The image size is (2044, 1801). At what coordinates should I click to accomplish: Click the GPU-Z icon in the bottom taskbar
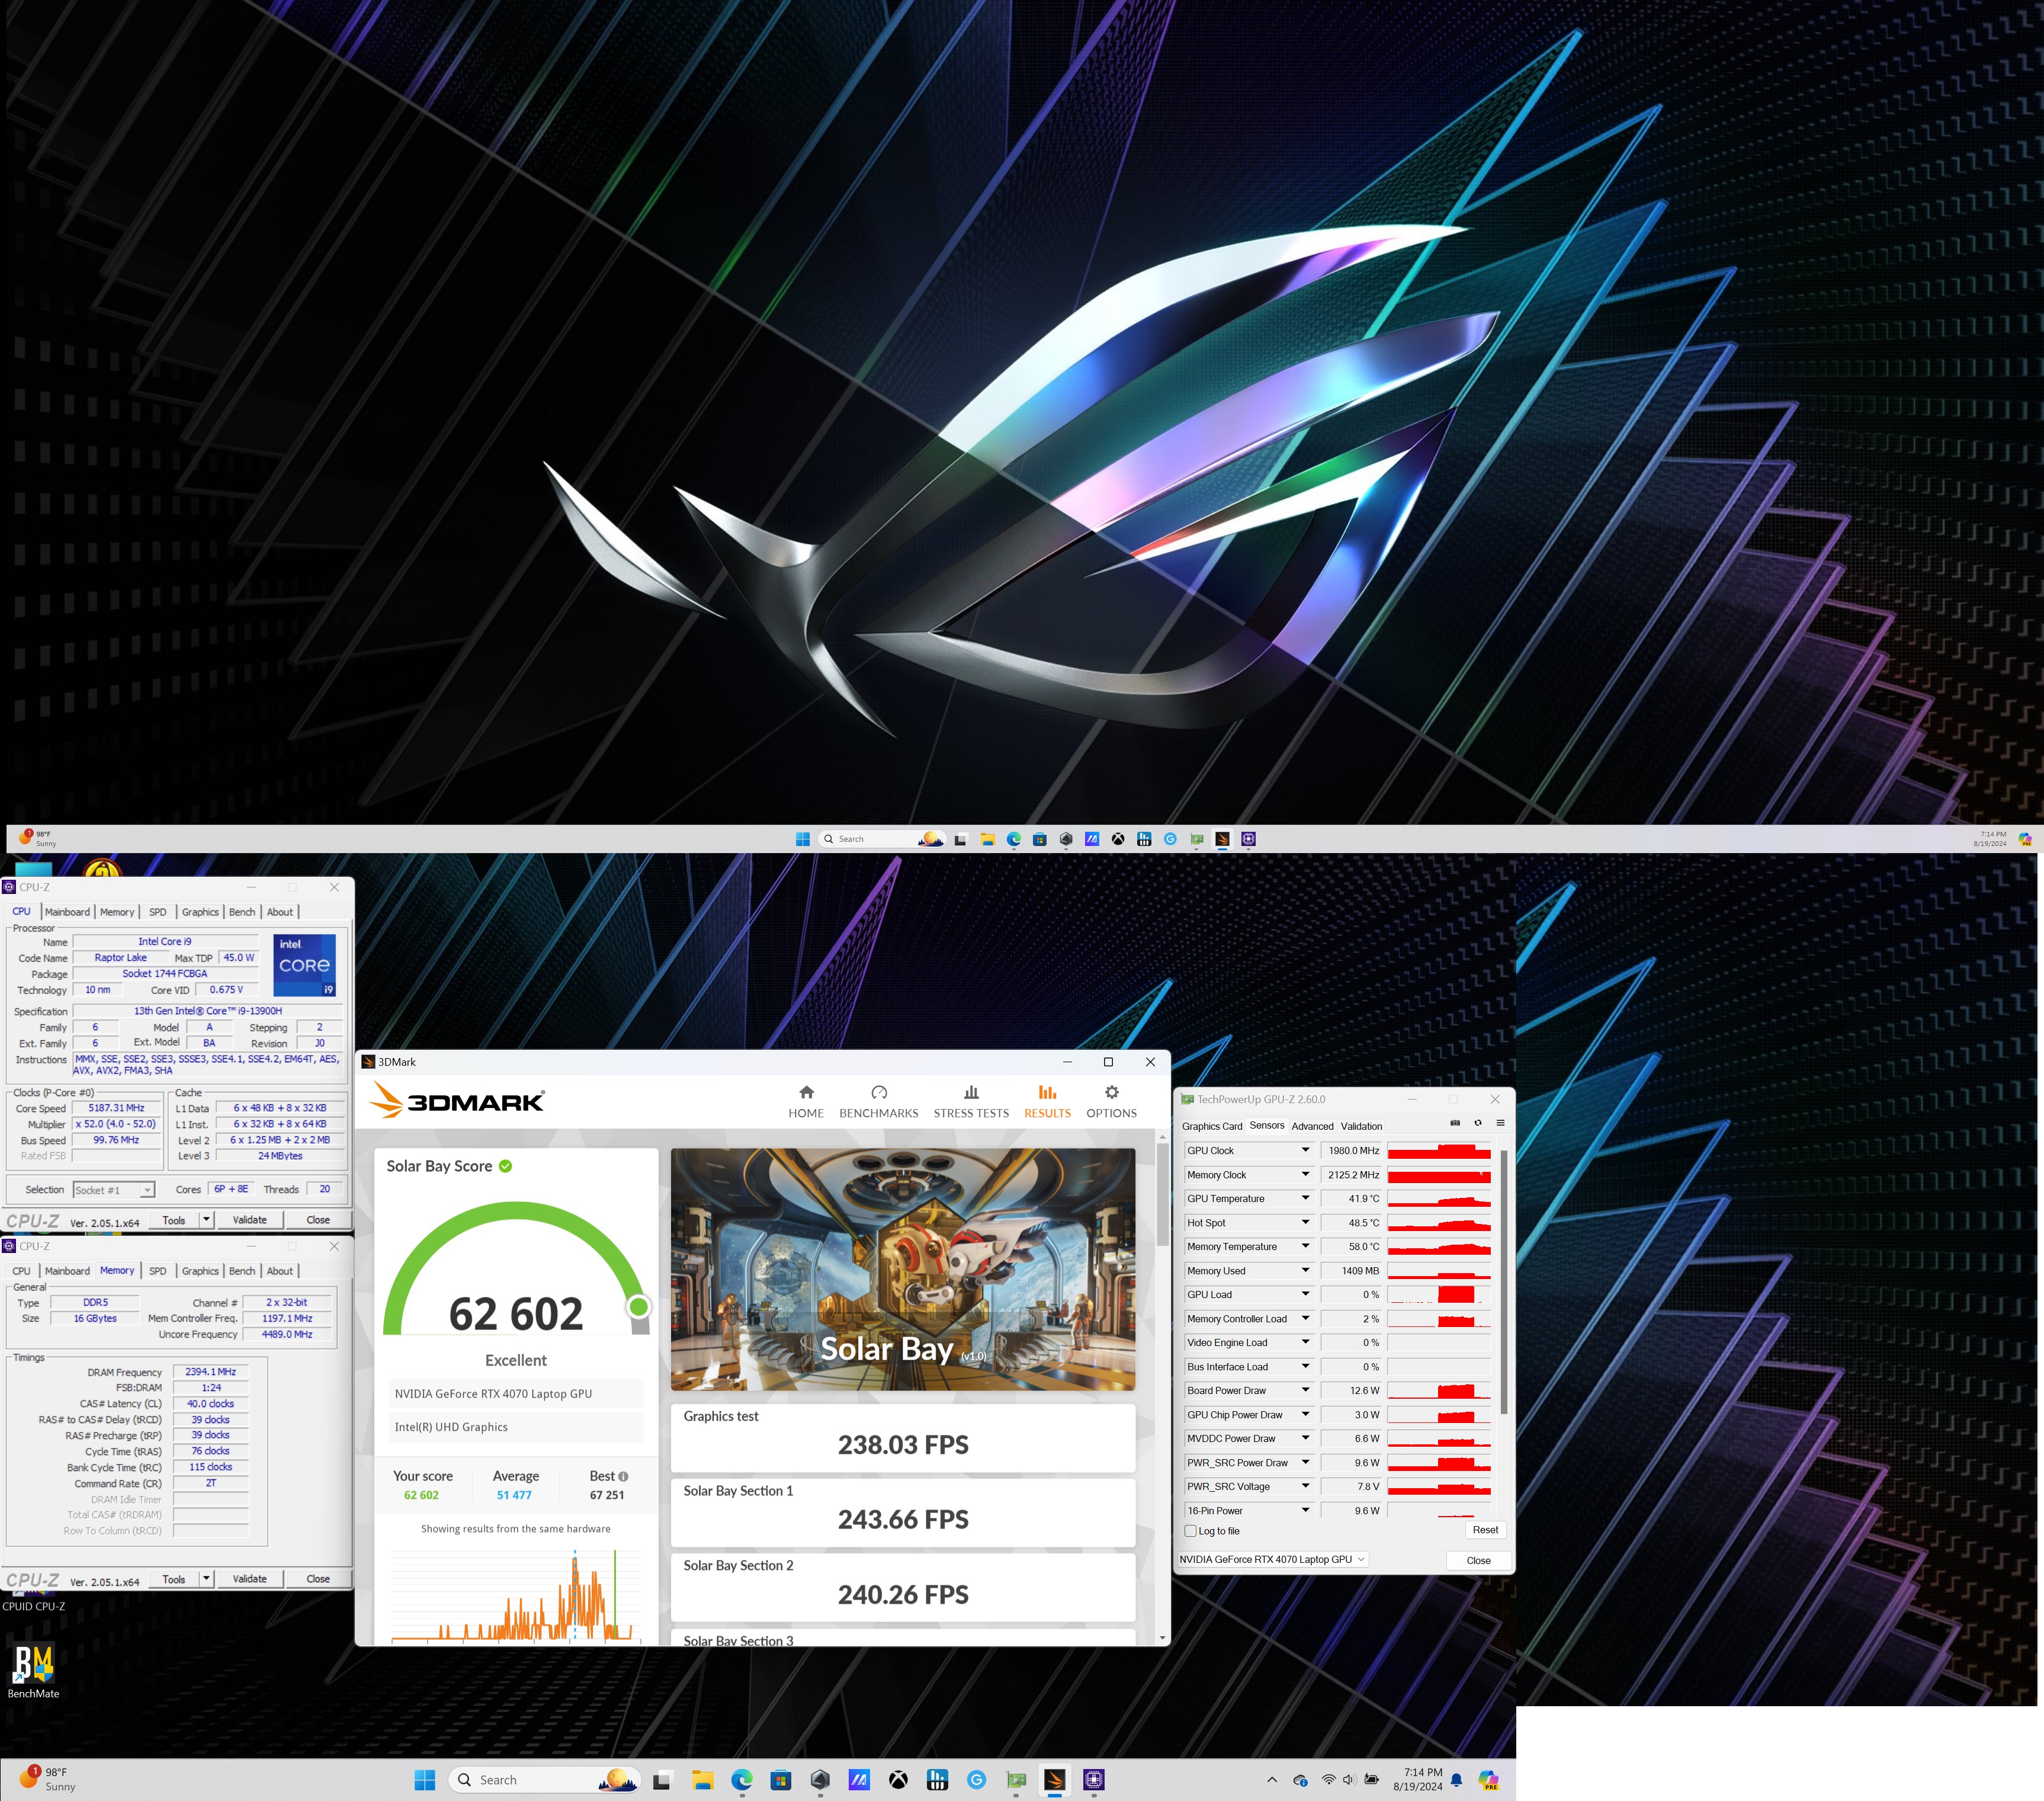[1016, 1780]
